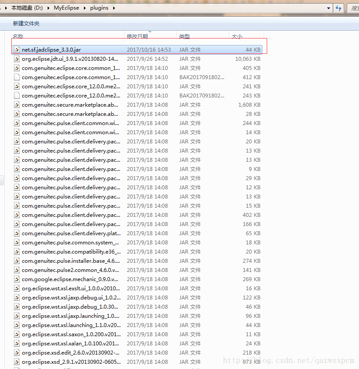Click the JAR 文件 type of net.sf.jadclipse row
The width and height of the screenshot is (359, 369).
(x=190, y=50)
